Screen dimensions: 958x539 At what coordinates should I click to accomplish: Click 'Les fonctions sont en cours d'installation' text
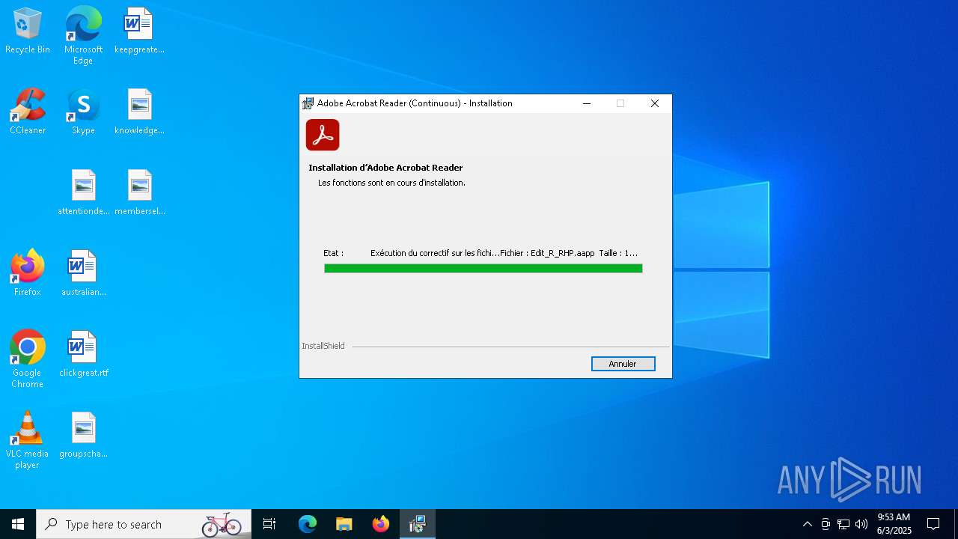click(391, 183)
